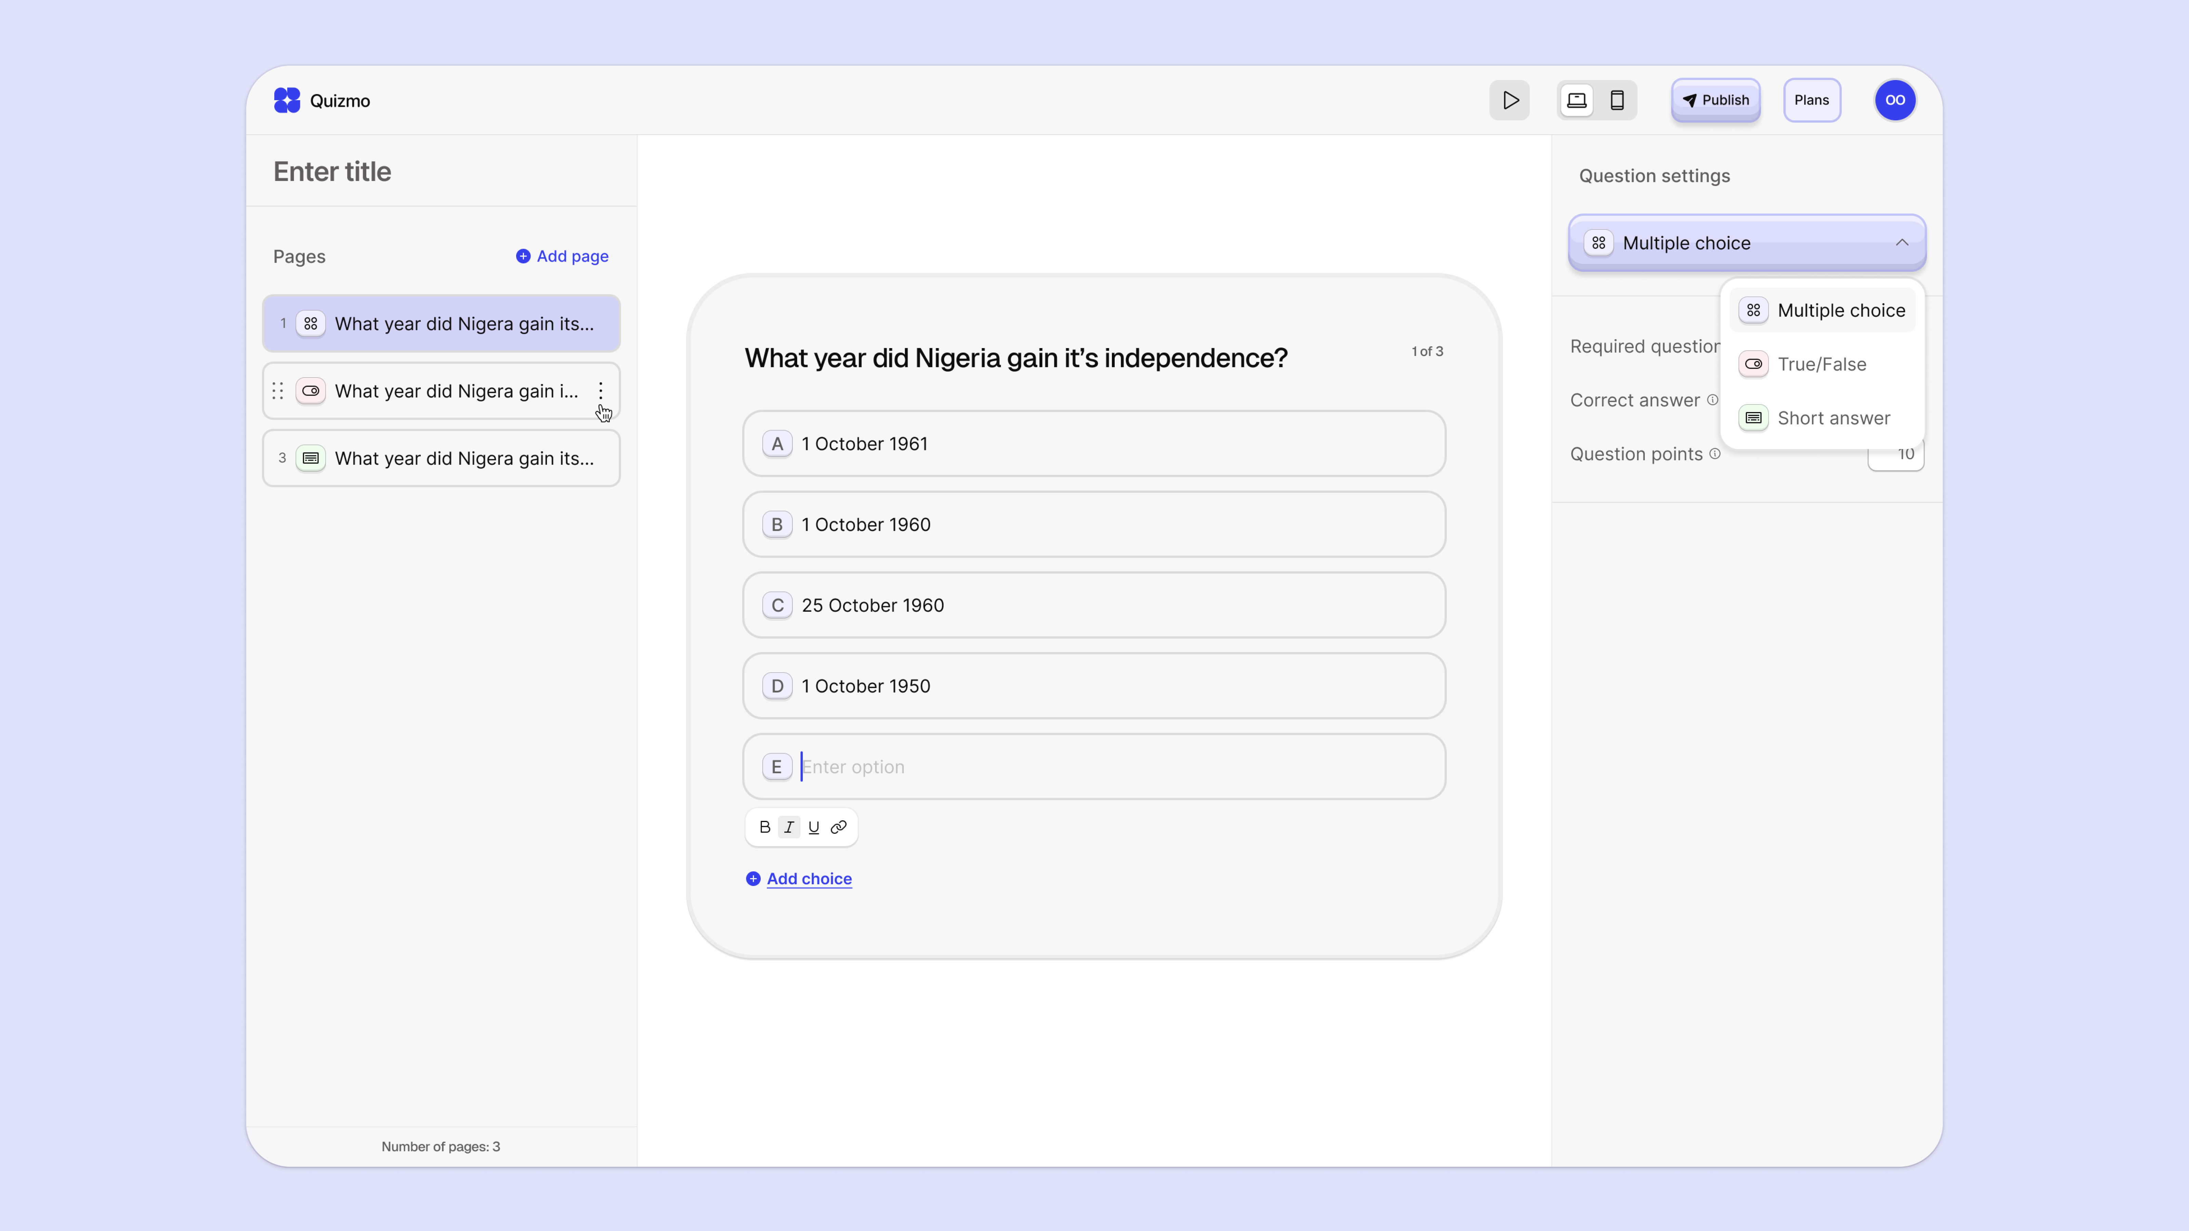This screenshot has width=2189, height=1231.
Task: Click the True/False icon on page 2
Action: coord(311,391)
